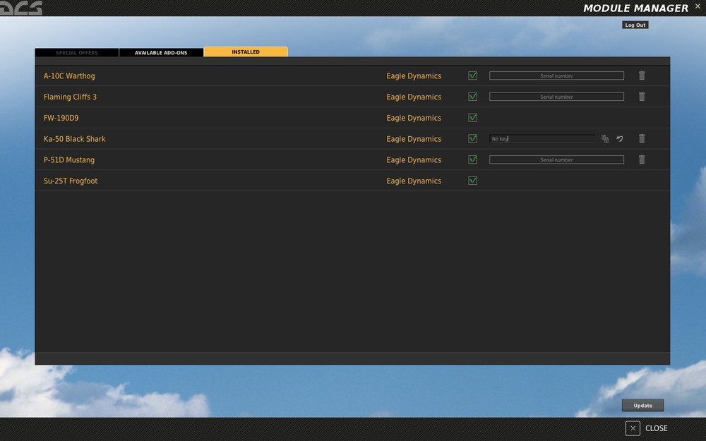Click Eagle Dynamics in Su-25T Frogfoot row
This screenshot has height=441, width=706.
point(414,181)
